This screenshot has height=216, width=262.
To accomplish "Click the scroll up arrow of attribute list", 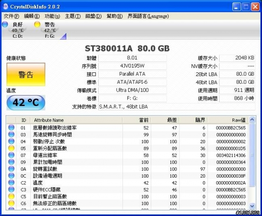I will [x=252, y=119].
